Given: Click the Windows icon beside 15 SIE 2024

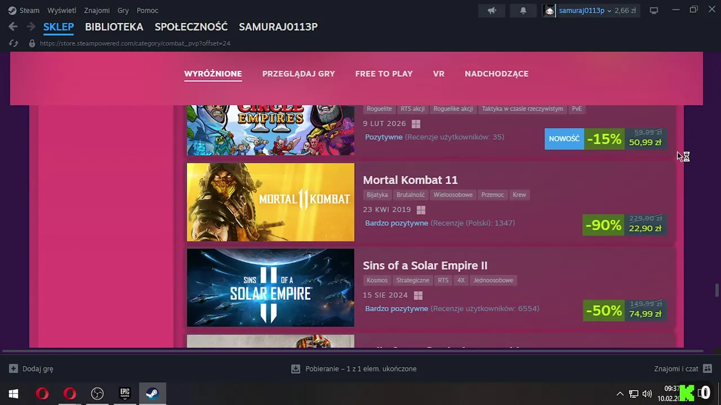Looking at the screenshot, I should [x=418, y=295].
